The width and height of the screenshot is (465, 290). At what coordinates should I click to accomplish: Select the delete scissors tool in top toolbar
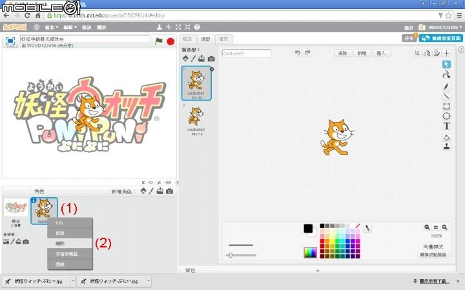169,27
